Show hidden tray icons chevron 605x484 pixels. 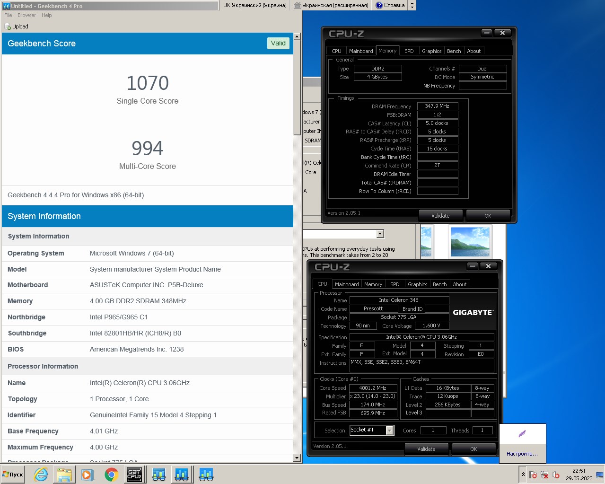point(523,475)
